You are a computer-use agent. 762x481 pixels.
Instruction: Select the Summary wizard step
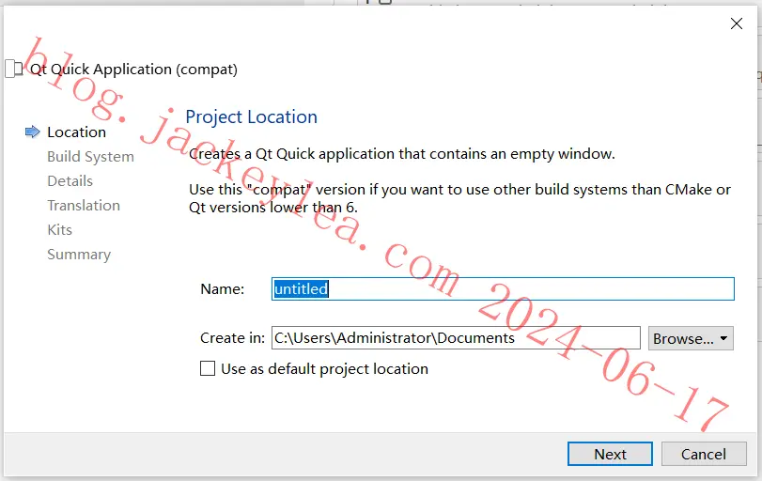pyautogui.click(x=79, y=254)
